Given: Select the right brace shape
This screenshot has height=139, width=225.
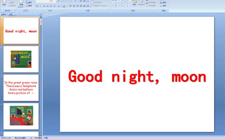Looking at the screenshot, I should [127, 5].
